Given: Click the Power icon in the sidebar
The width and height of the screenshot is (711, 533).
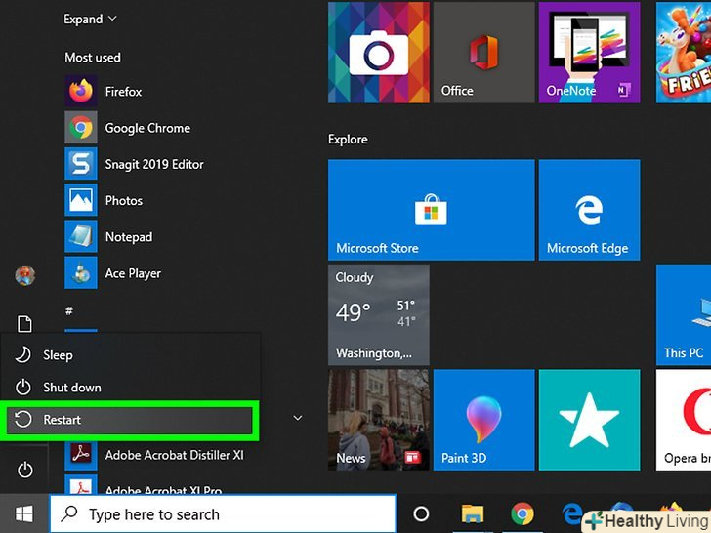Looking at the screenshot, I should pyautogui.click(x=25, y=471).
